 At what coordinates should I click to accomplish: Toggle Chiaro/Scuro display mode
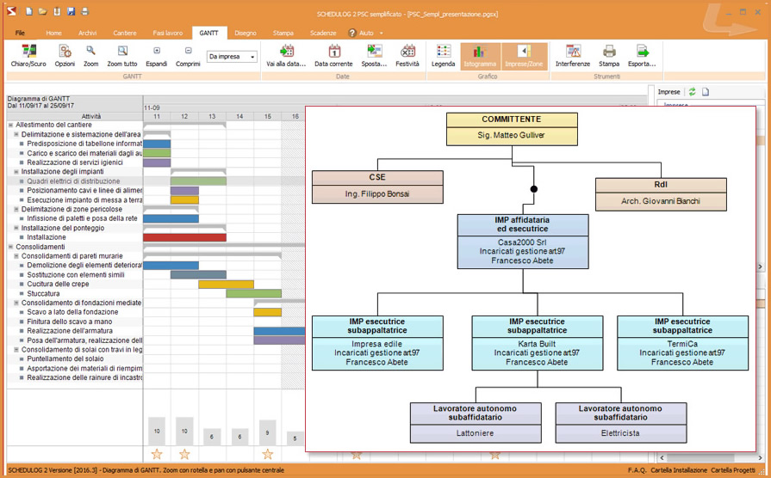click(x=28, y=56)
